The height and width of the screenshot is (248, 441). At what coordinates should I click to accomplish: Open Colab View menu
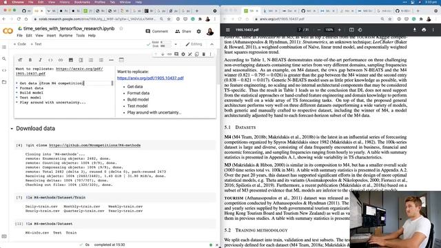point(39,36)
